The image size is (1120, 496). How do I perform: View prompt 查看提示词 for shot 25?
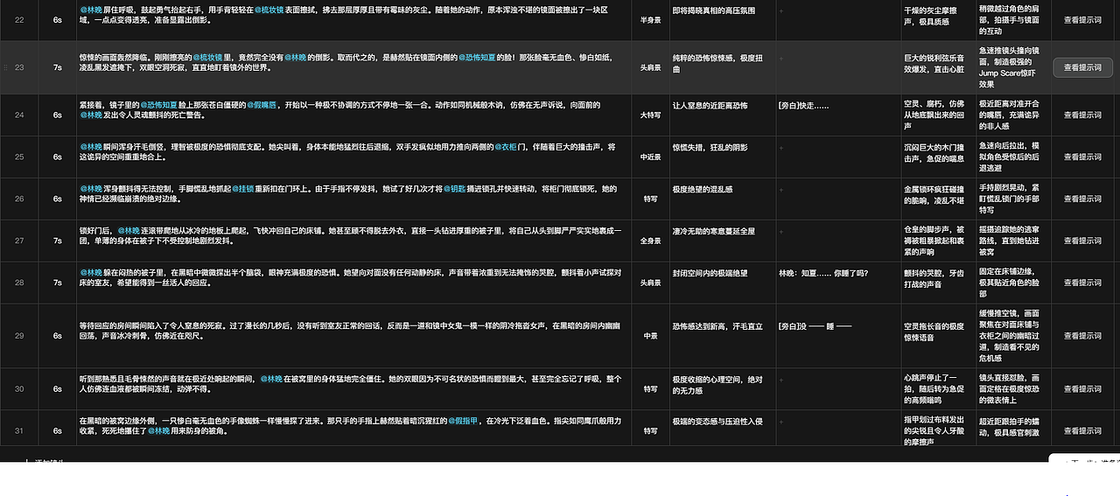1082,157
